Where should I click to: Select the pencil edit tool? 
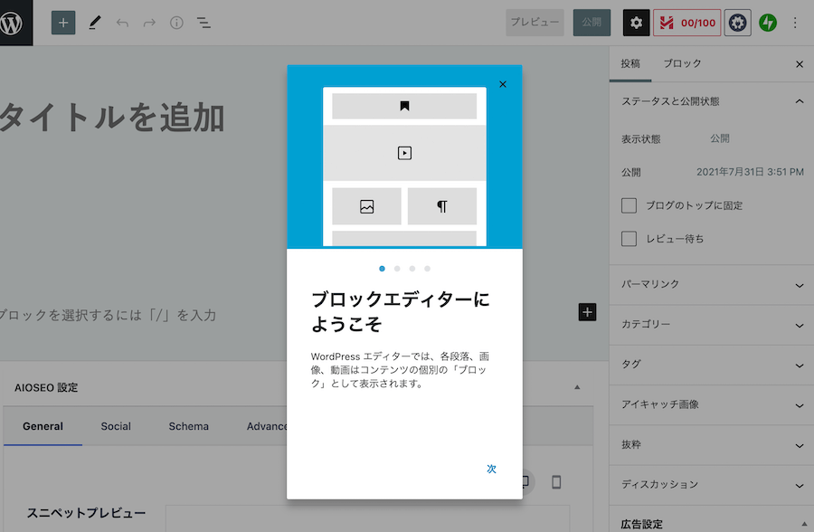coord(94,23)
